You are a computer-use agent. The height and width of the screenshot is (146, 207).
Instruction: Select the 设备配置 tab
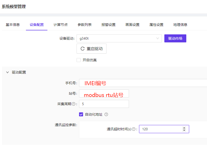[x=37, y=25]
